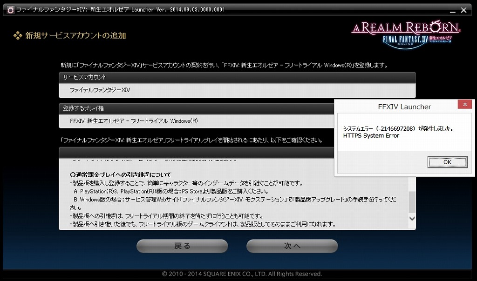Click the システムエラー message text
This screenshot has width=477, height=281.
(x=398, y=128)
